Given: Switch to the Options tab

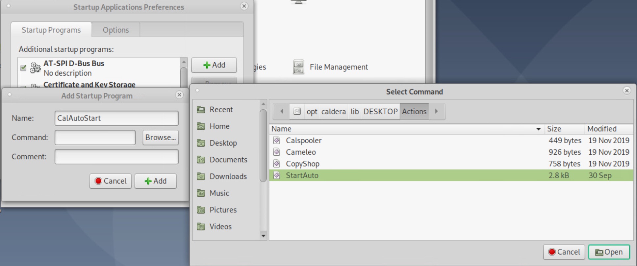Looking at the screenshot, I should [x=115, y=30].
